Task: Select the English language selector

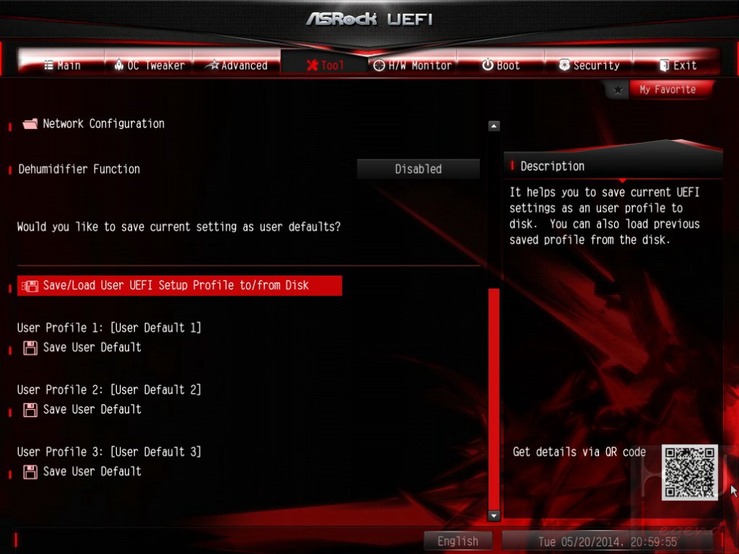Action: click(x=457, y=541)
